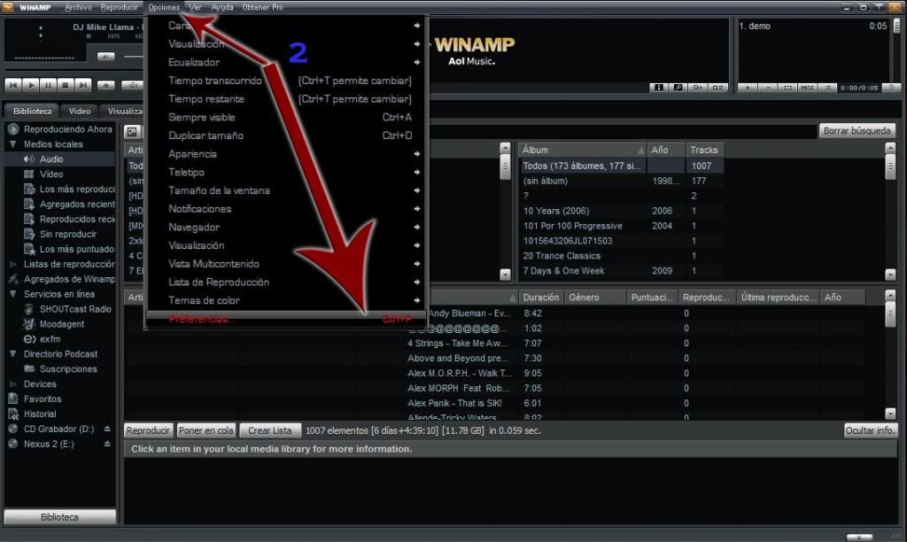
Task: Sort albums by the Tracks column
Action: 704,150
